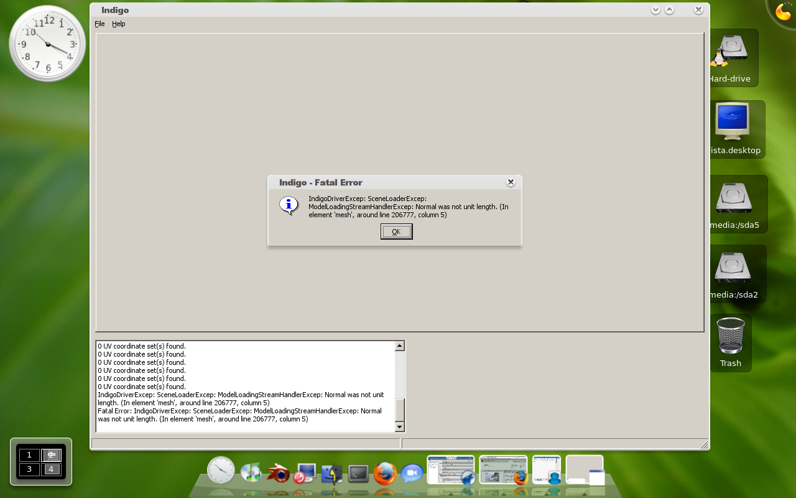Click OK in the Fatal Error dialog
The height and width of the screenshot is (498, 796).
click(396, 232)
